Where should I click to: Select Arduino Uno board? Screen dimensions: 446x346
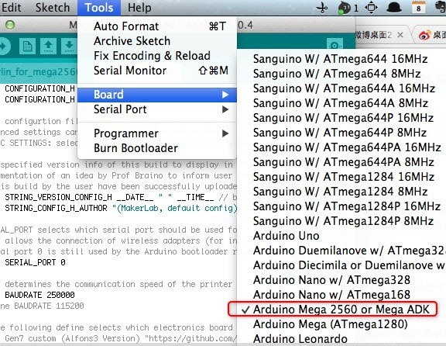(341, 236)
